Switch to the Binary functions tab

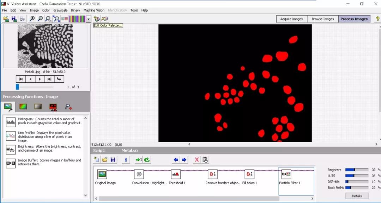click(53, 107)
